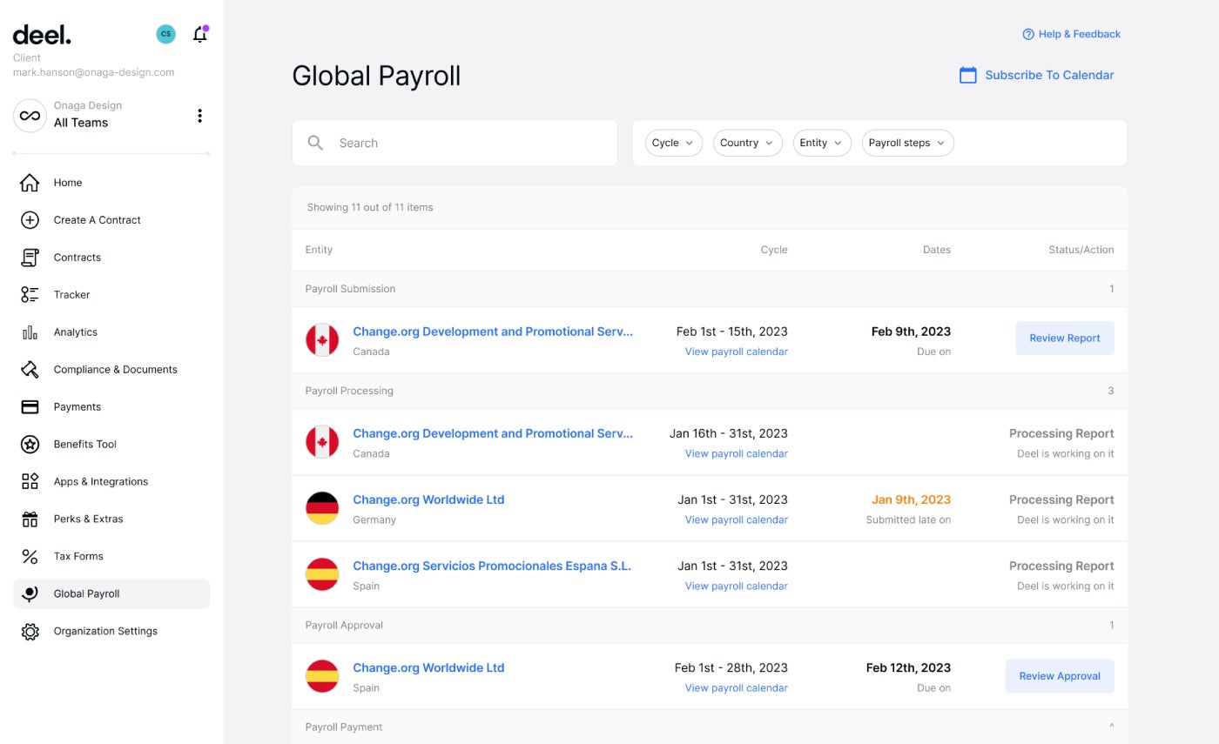Open the three-dot team options menu

[199, 116]
